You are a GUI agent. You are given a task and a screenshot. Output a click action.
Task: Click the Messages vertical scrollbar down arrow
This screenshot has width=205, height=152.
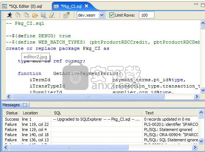point(201,141)
